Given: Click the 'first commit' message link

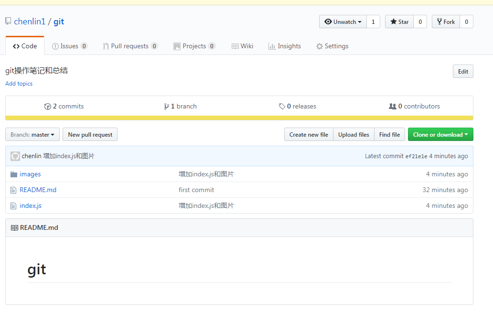Looking at the screenshot, I should coord(196,190).
